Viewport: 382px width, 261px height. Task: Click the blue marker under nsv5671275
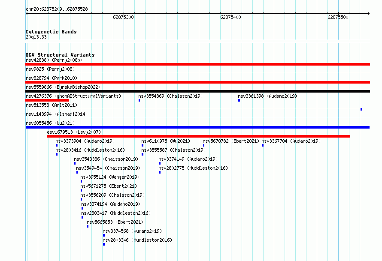82,190
